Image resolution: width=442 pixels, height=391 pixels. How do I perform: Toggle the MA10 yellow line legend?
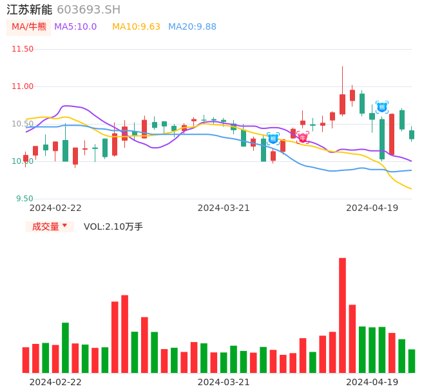coord(136,27)
